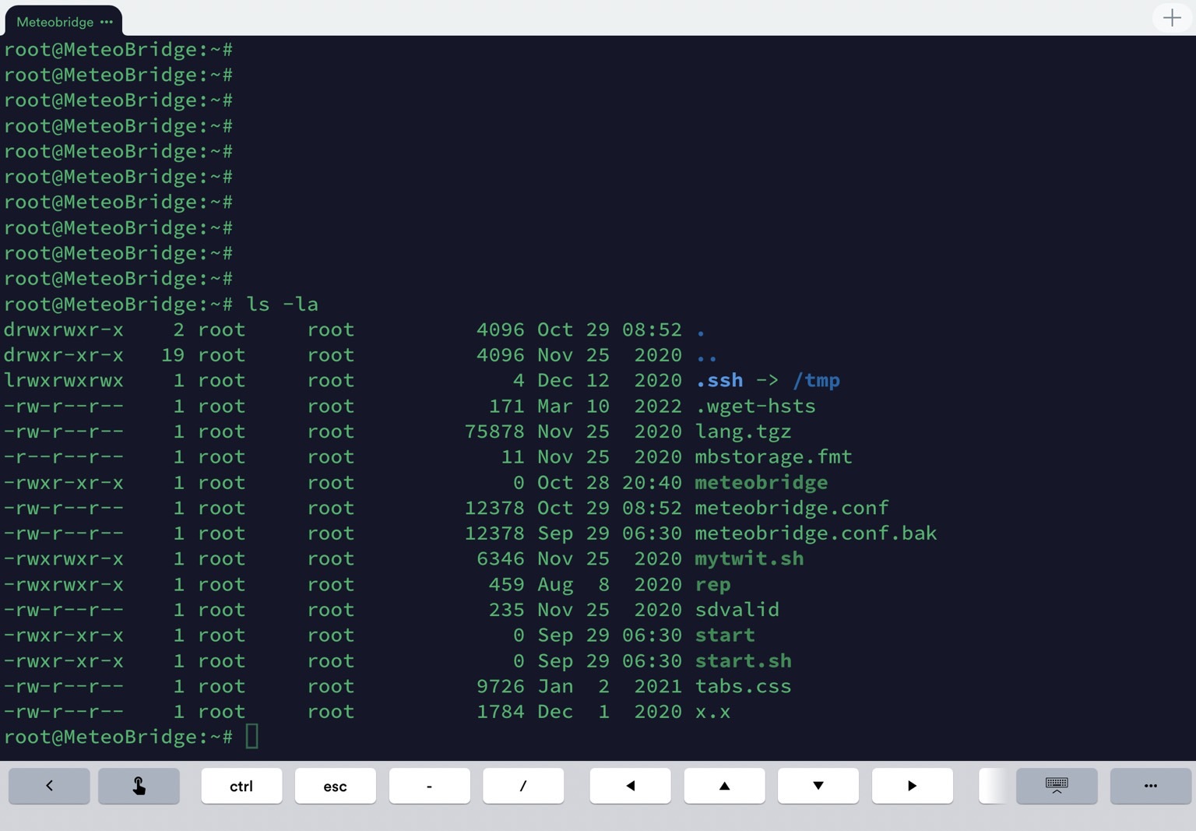This screenshot has width=1196, height=831.
Task: Tap the up arrow key
Action: [x=725, y=786]
